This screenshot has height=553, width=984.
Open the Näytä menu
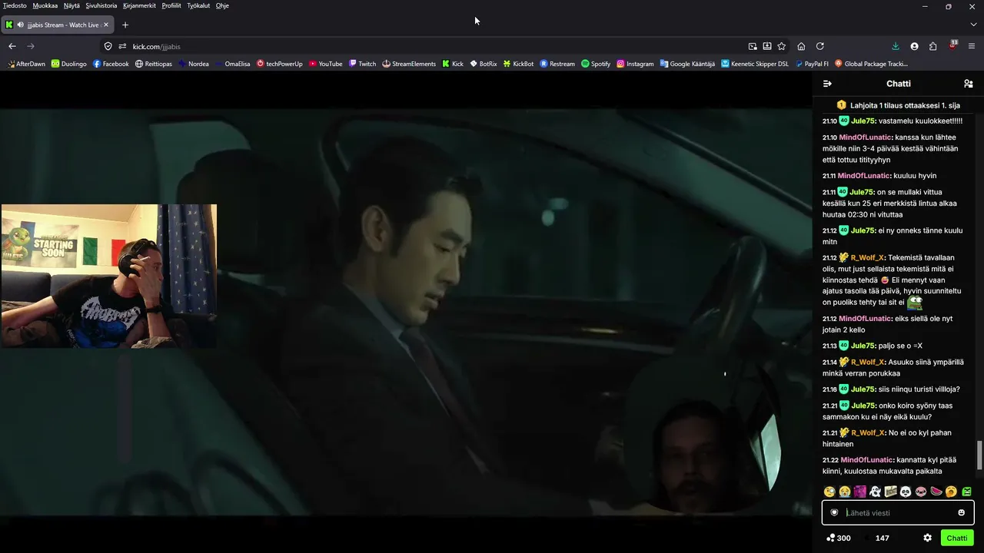tap(71, 5)
